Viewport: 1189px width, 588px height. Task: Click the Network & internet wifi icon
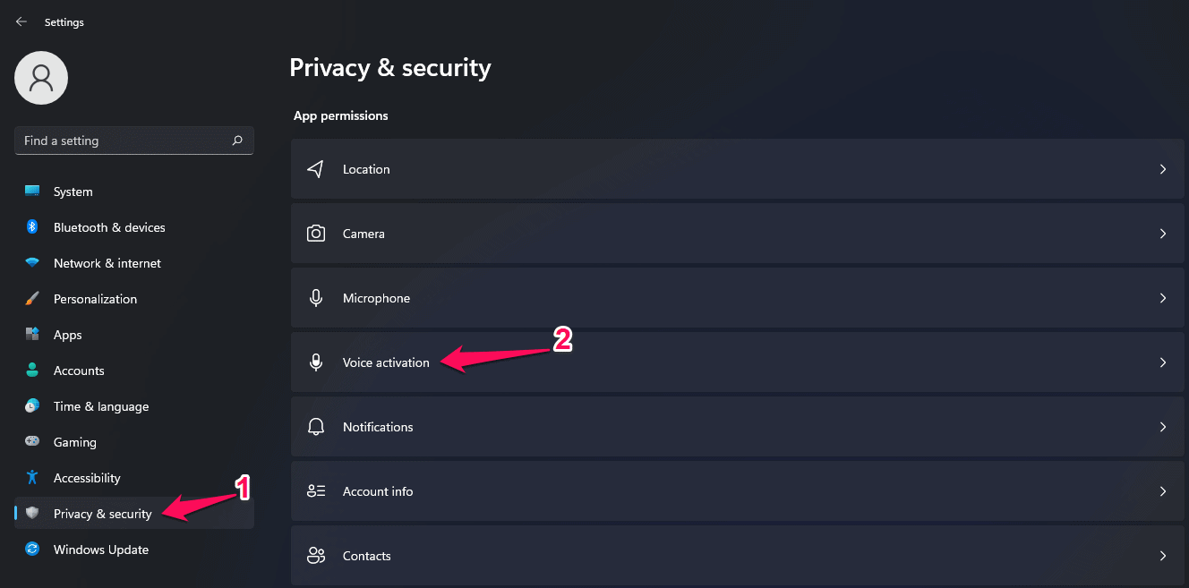tap(32, 263)
